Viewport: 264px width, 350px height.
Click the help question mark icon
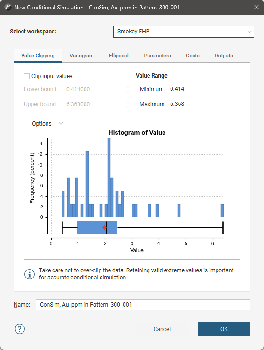(x=20, y=329)
